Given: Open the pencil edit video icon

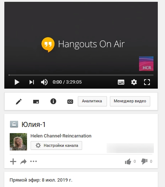Looking at the screenshot, I should [19, 102].
